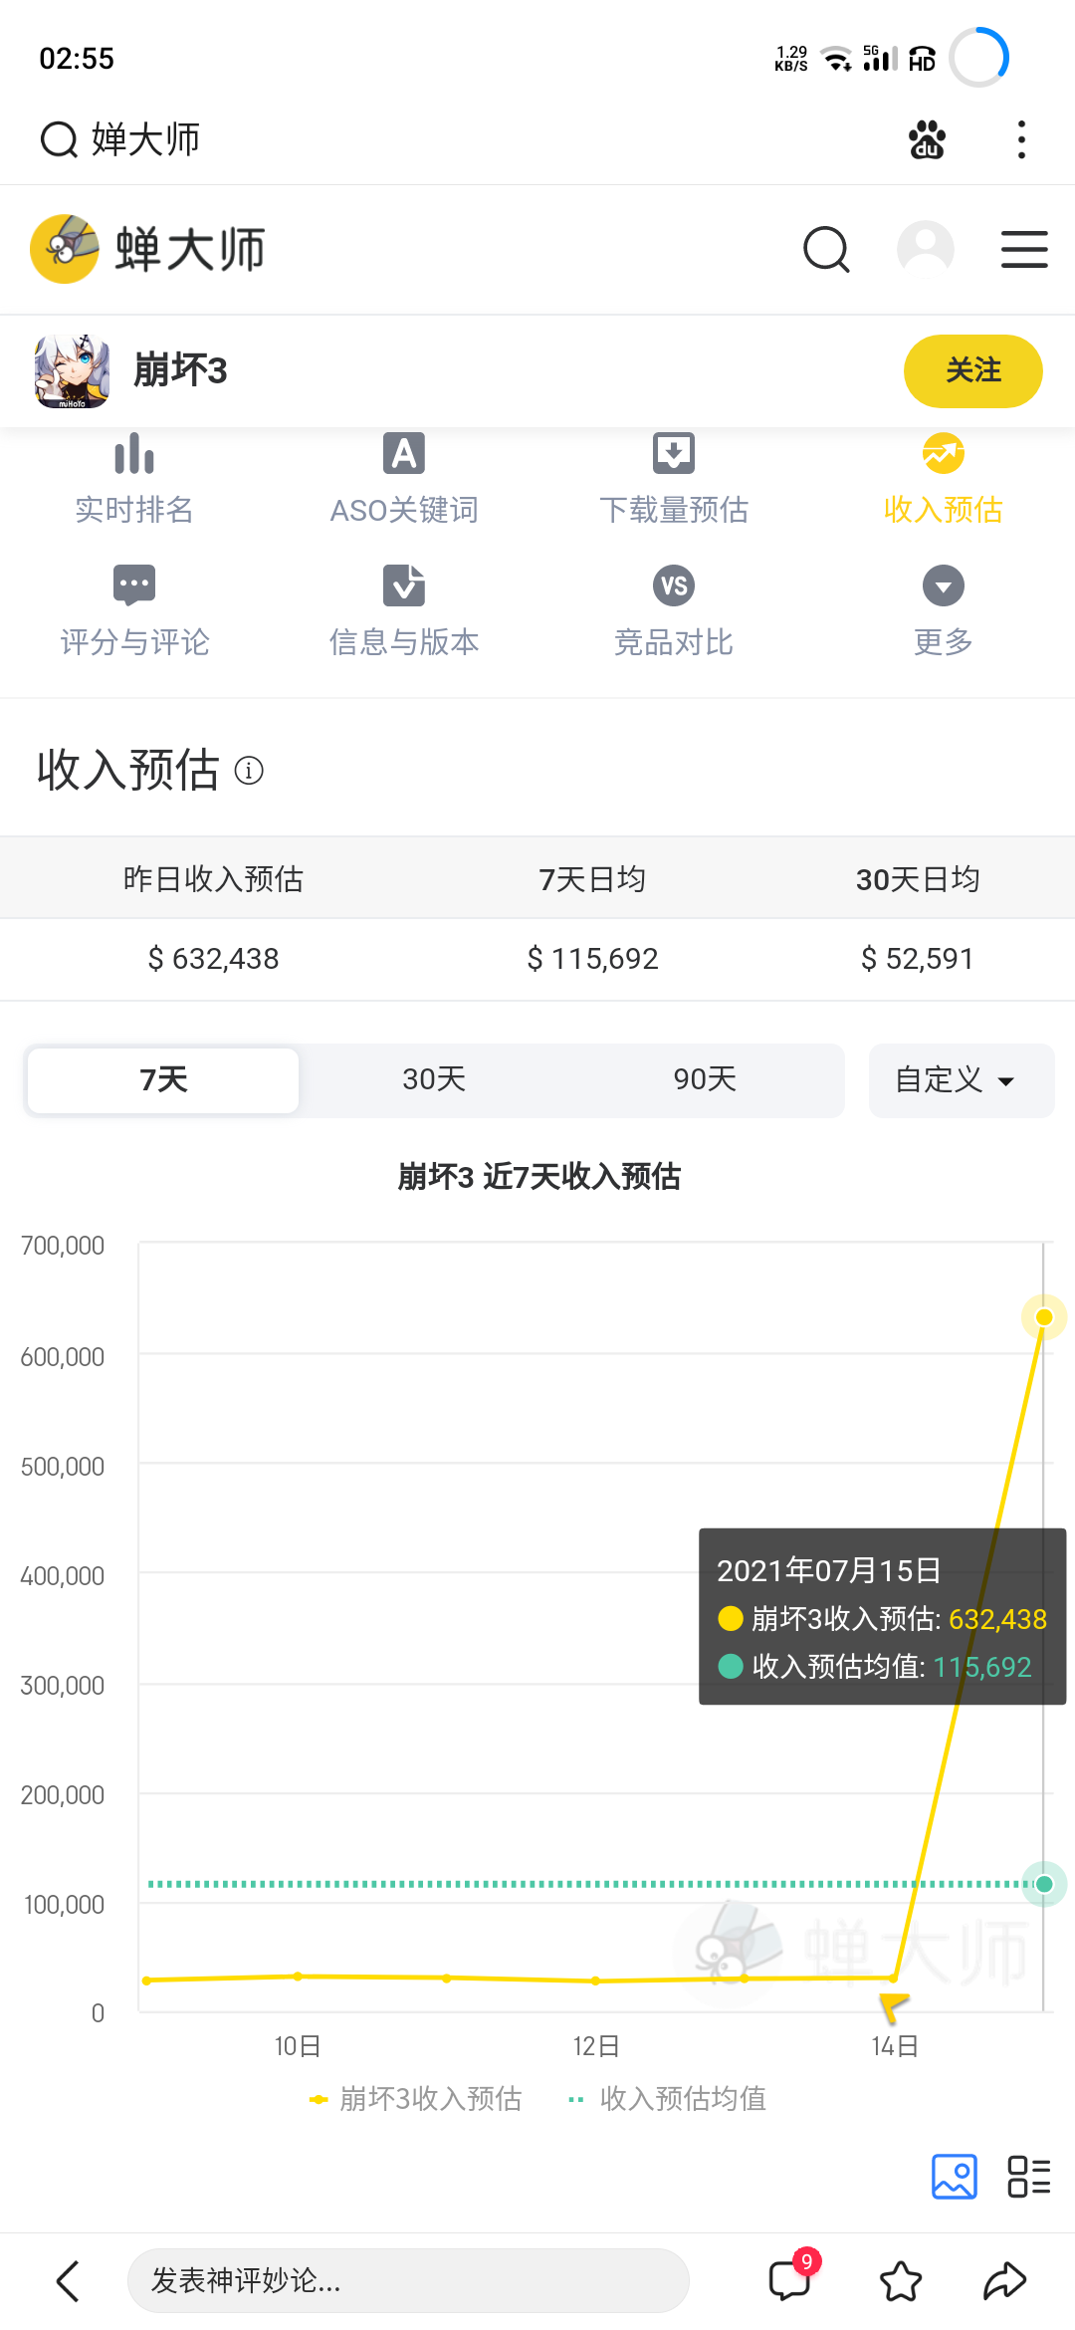Toggle 收入预估均值 legend series
This screenshot has width=1075, height=2330.
coord(667,2099)
